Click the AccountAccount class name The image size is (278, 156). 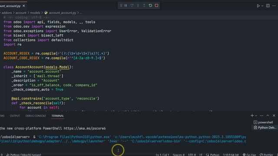pos(29,67)
